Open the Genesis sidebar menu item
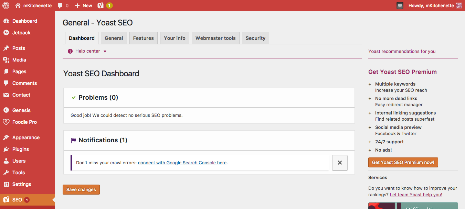465x209 pixels. tap(21, 110)
